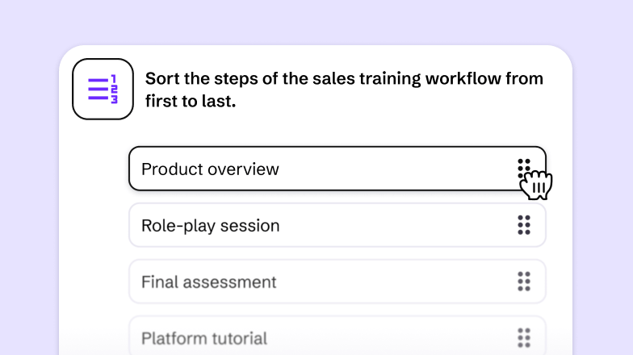Image resolution: width=633 pixels, height=355 pixels.
Task: Click the numbered-list sorting question icon
Action: click(103, 90)
